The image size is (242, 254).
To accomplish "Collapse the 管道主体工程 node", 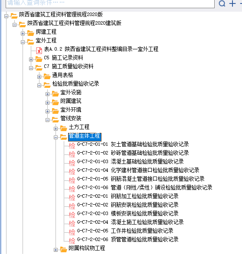I will (x=56, y=137).
